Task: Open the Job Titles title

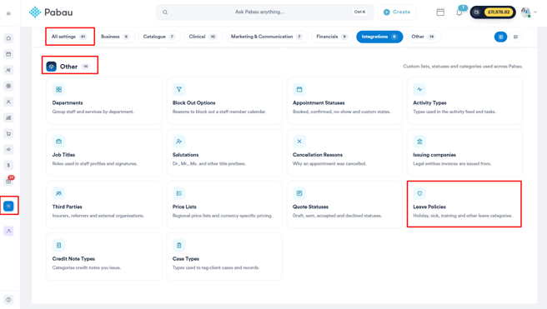Action: click(63, 155)
